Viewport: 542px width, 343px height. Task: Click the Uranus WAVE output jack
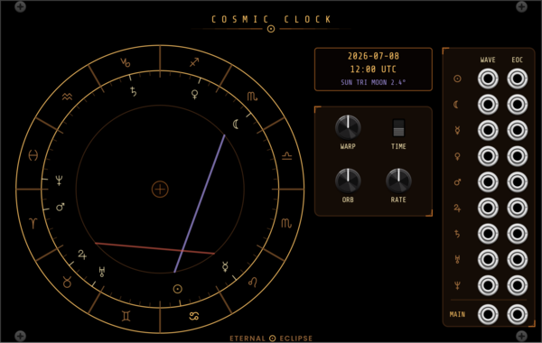(488, 260)
